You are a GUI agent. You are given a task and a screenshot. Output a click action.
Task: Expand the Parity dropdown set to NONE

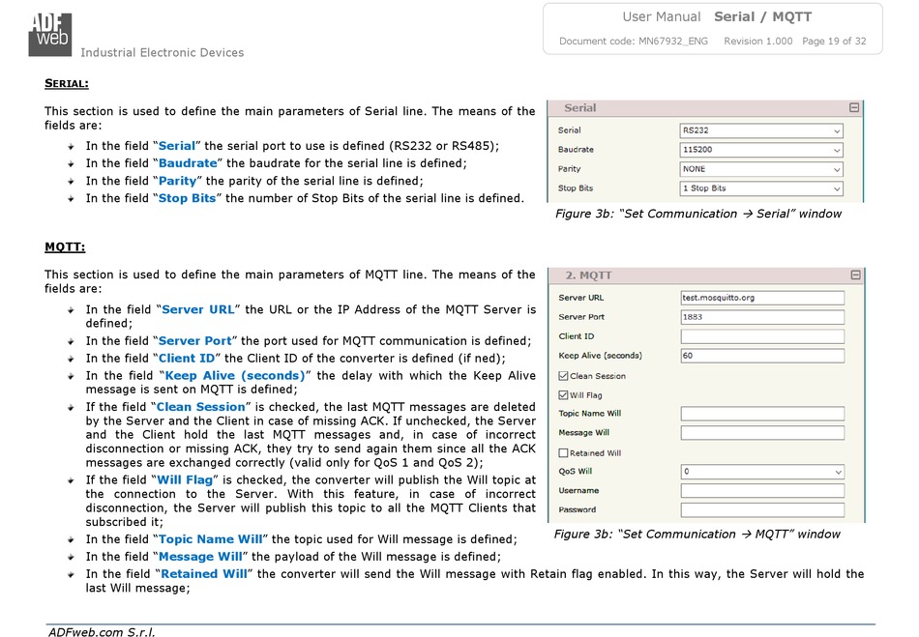[761, 169]
